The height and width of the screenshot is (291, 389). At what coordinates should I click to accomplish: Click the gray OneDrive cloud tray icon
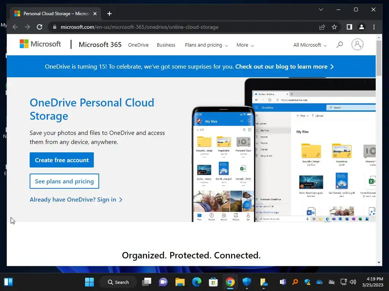332,282
